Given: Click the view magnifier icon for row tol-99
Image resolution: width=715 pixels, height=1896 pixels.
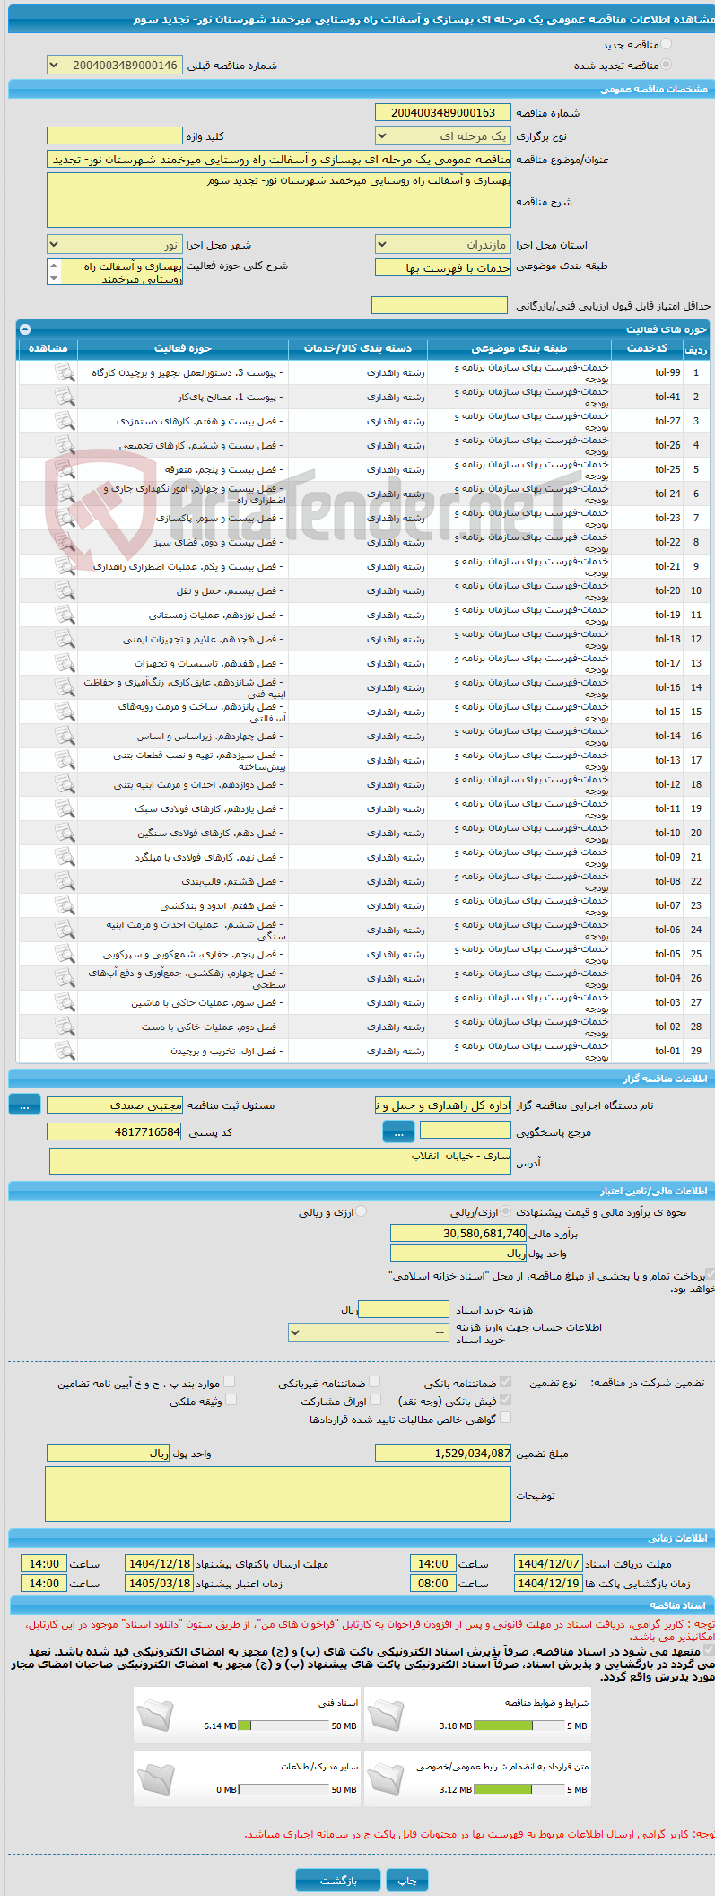Looking at the screenshot, I should pos(65,371).
